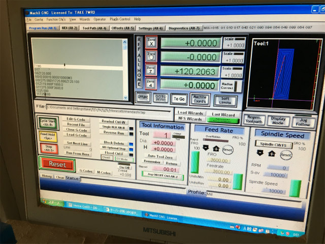The height and width of the screenshot is (244, 325).
Task: Open the Settings (Alt-6) tab
Action: [151, 28]
